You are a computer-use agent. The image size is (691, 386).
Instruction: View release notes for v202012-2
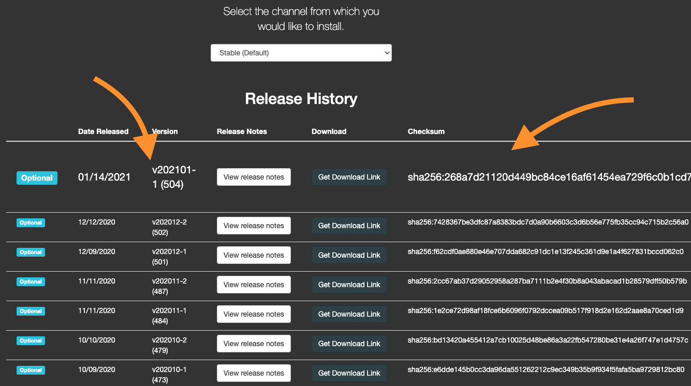(254, 226)
